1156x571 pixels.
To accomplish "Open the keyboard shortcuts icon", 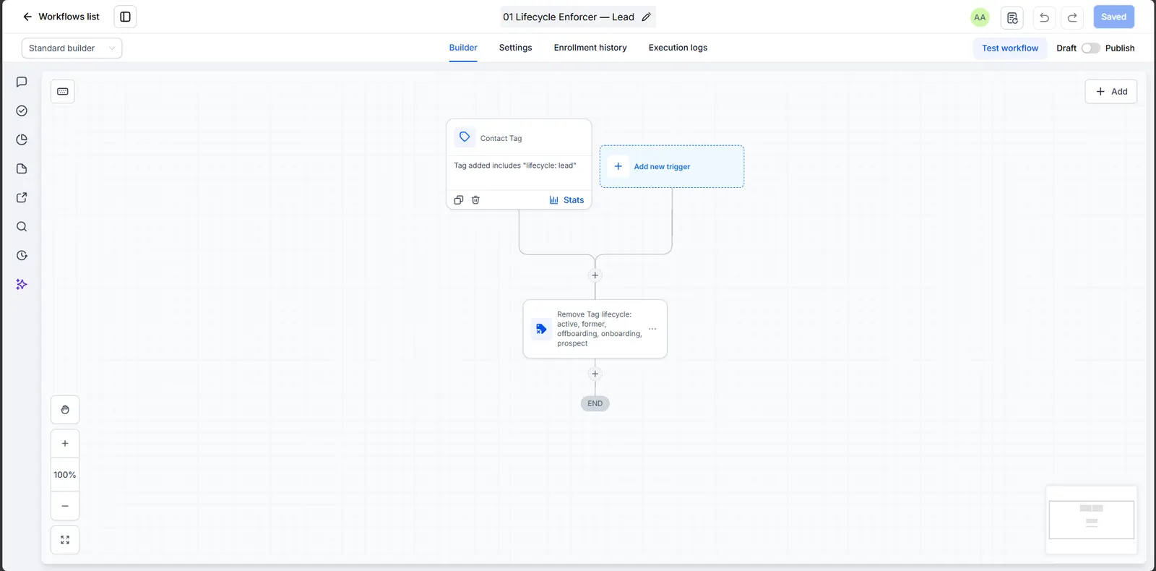I will pyautogui.click(x=63, y=91).
